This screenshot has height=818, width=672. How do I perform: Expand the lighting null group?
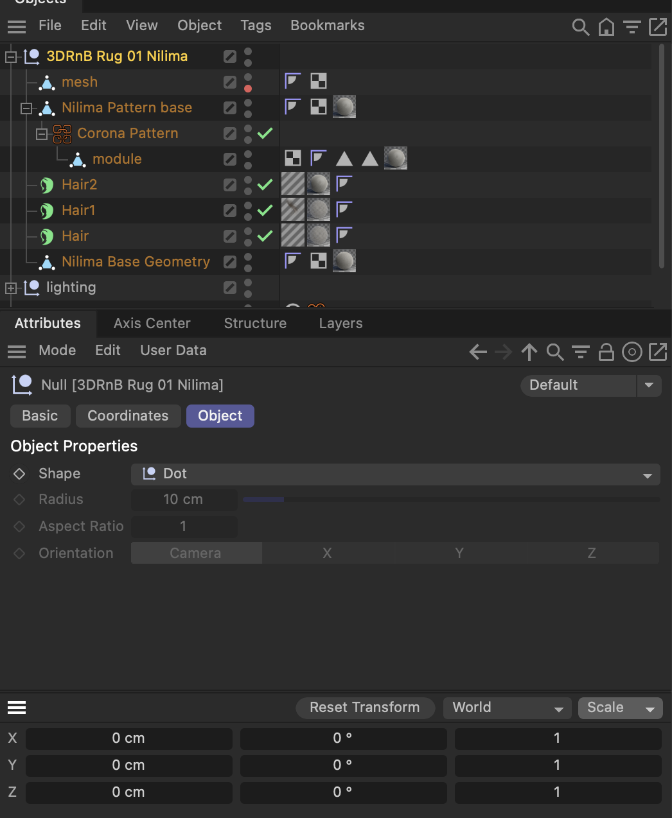coord(11,288)
